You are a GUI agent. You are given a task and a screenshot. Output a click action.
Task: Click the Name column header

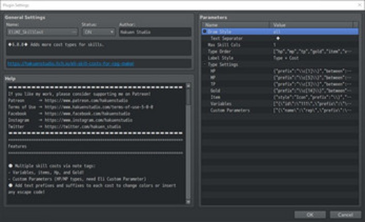tap(235, 24)
